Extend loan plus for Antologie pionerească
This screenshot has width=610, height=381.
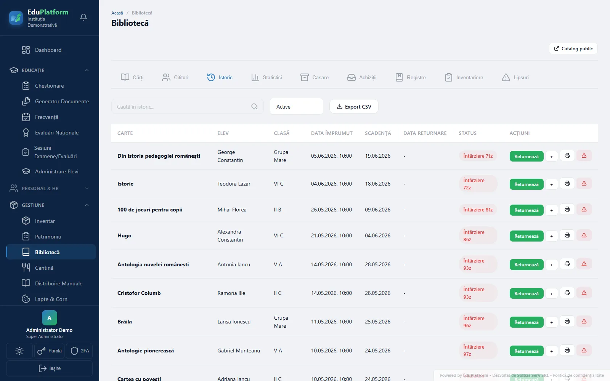click(551, 351)
